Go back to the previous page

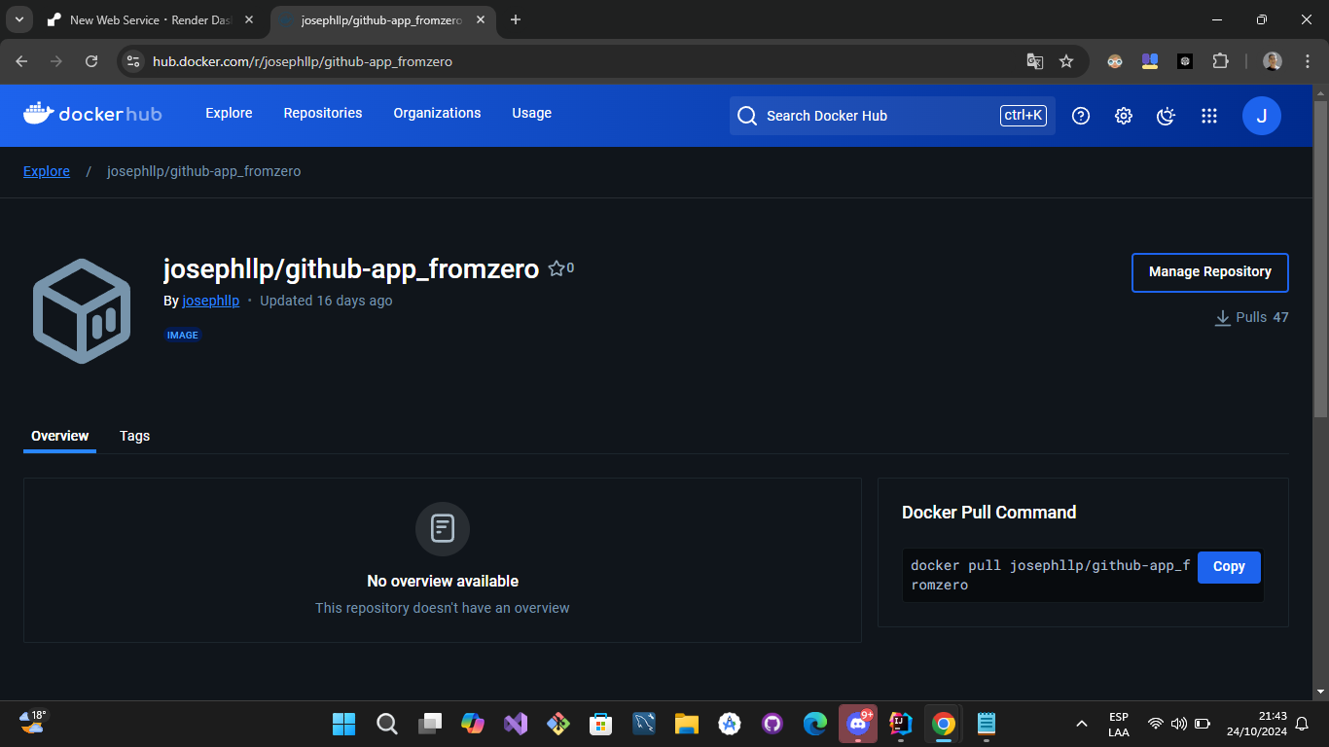click(21, 61)
